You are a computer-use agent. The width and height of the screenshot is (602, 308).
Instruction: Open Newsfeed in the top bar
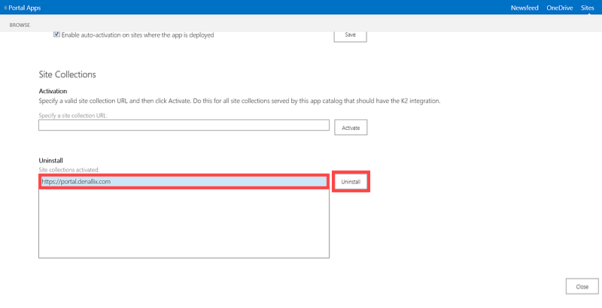point(524,8)
